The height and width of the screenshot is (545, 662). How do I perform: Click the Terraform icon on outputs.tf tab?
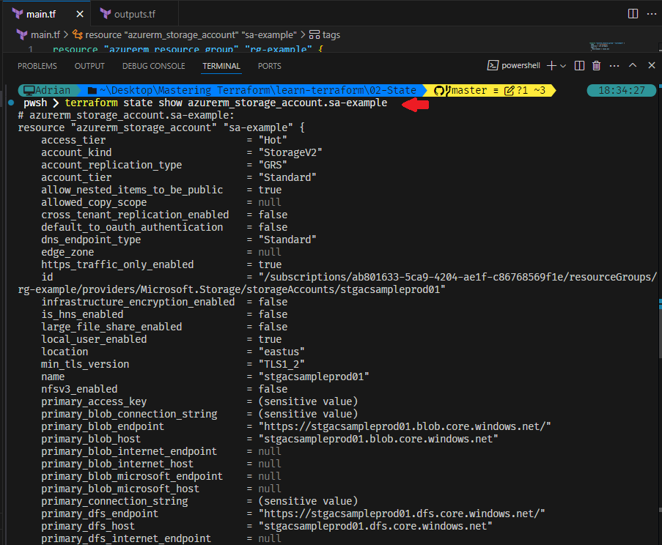coord(106,14)
